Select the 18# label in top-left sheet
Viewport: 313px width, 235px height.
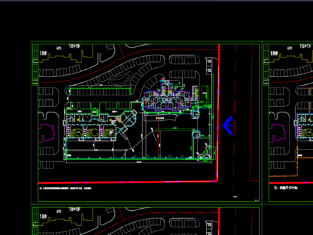[x=43, y=53]
